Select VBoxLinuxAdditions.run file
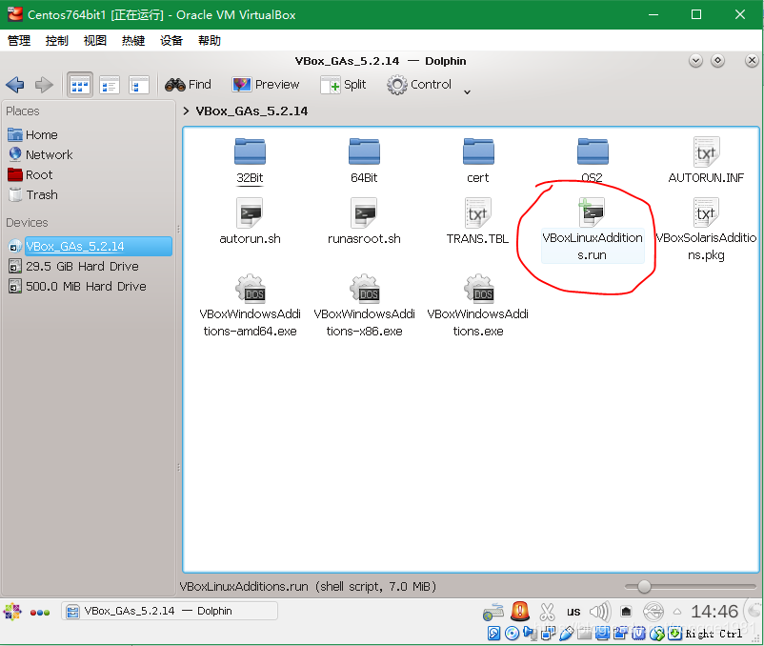This screenshot has width=764, height=646. click(593, 230)
